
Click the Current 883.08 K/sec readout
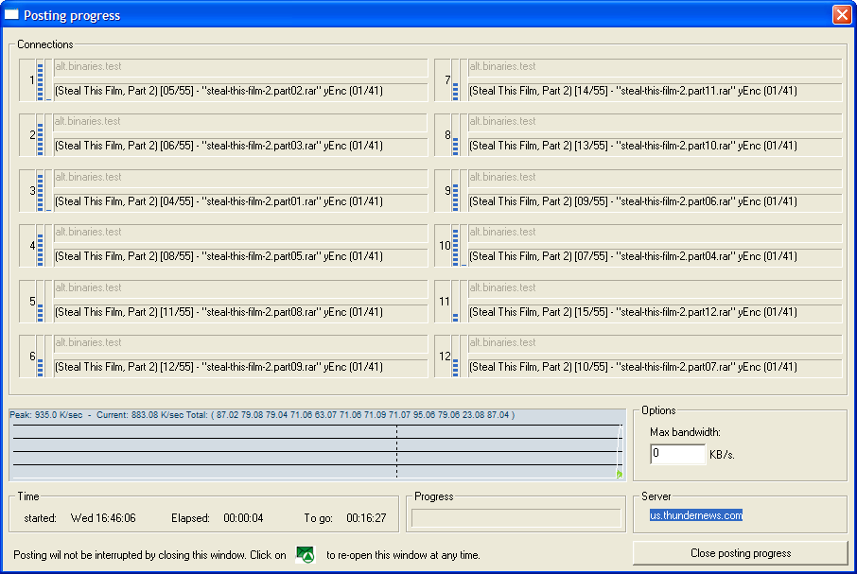pyautogui.click(x=140, y=415)
